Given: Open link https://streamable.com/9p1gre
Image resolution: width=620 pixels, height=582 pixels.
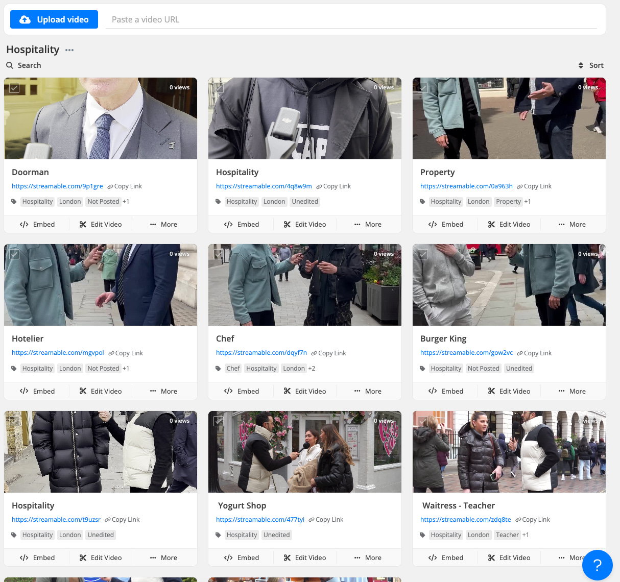Looking at the screenshot, I should point(57,186).
